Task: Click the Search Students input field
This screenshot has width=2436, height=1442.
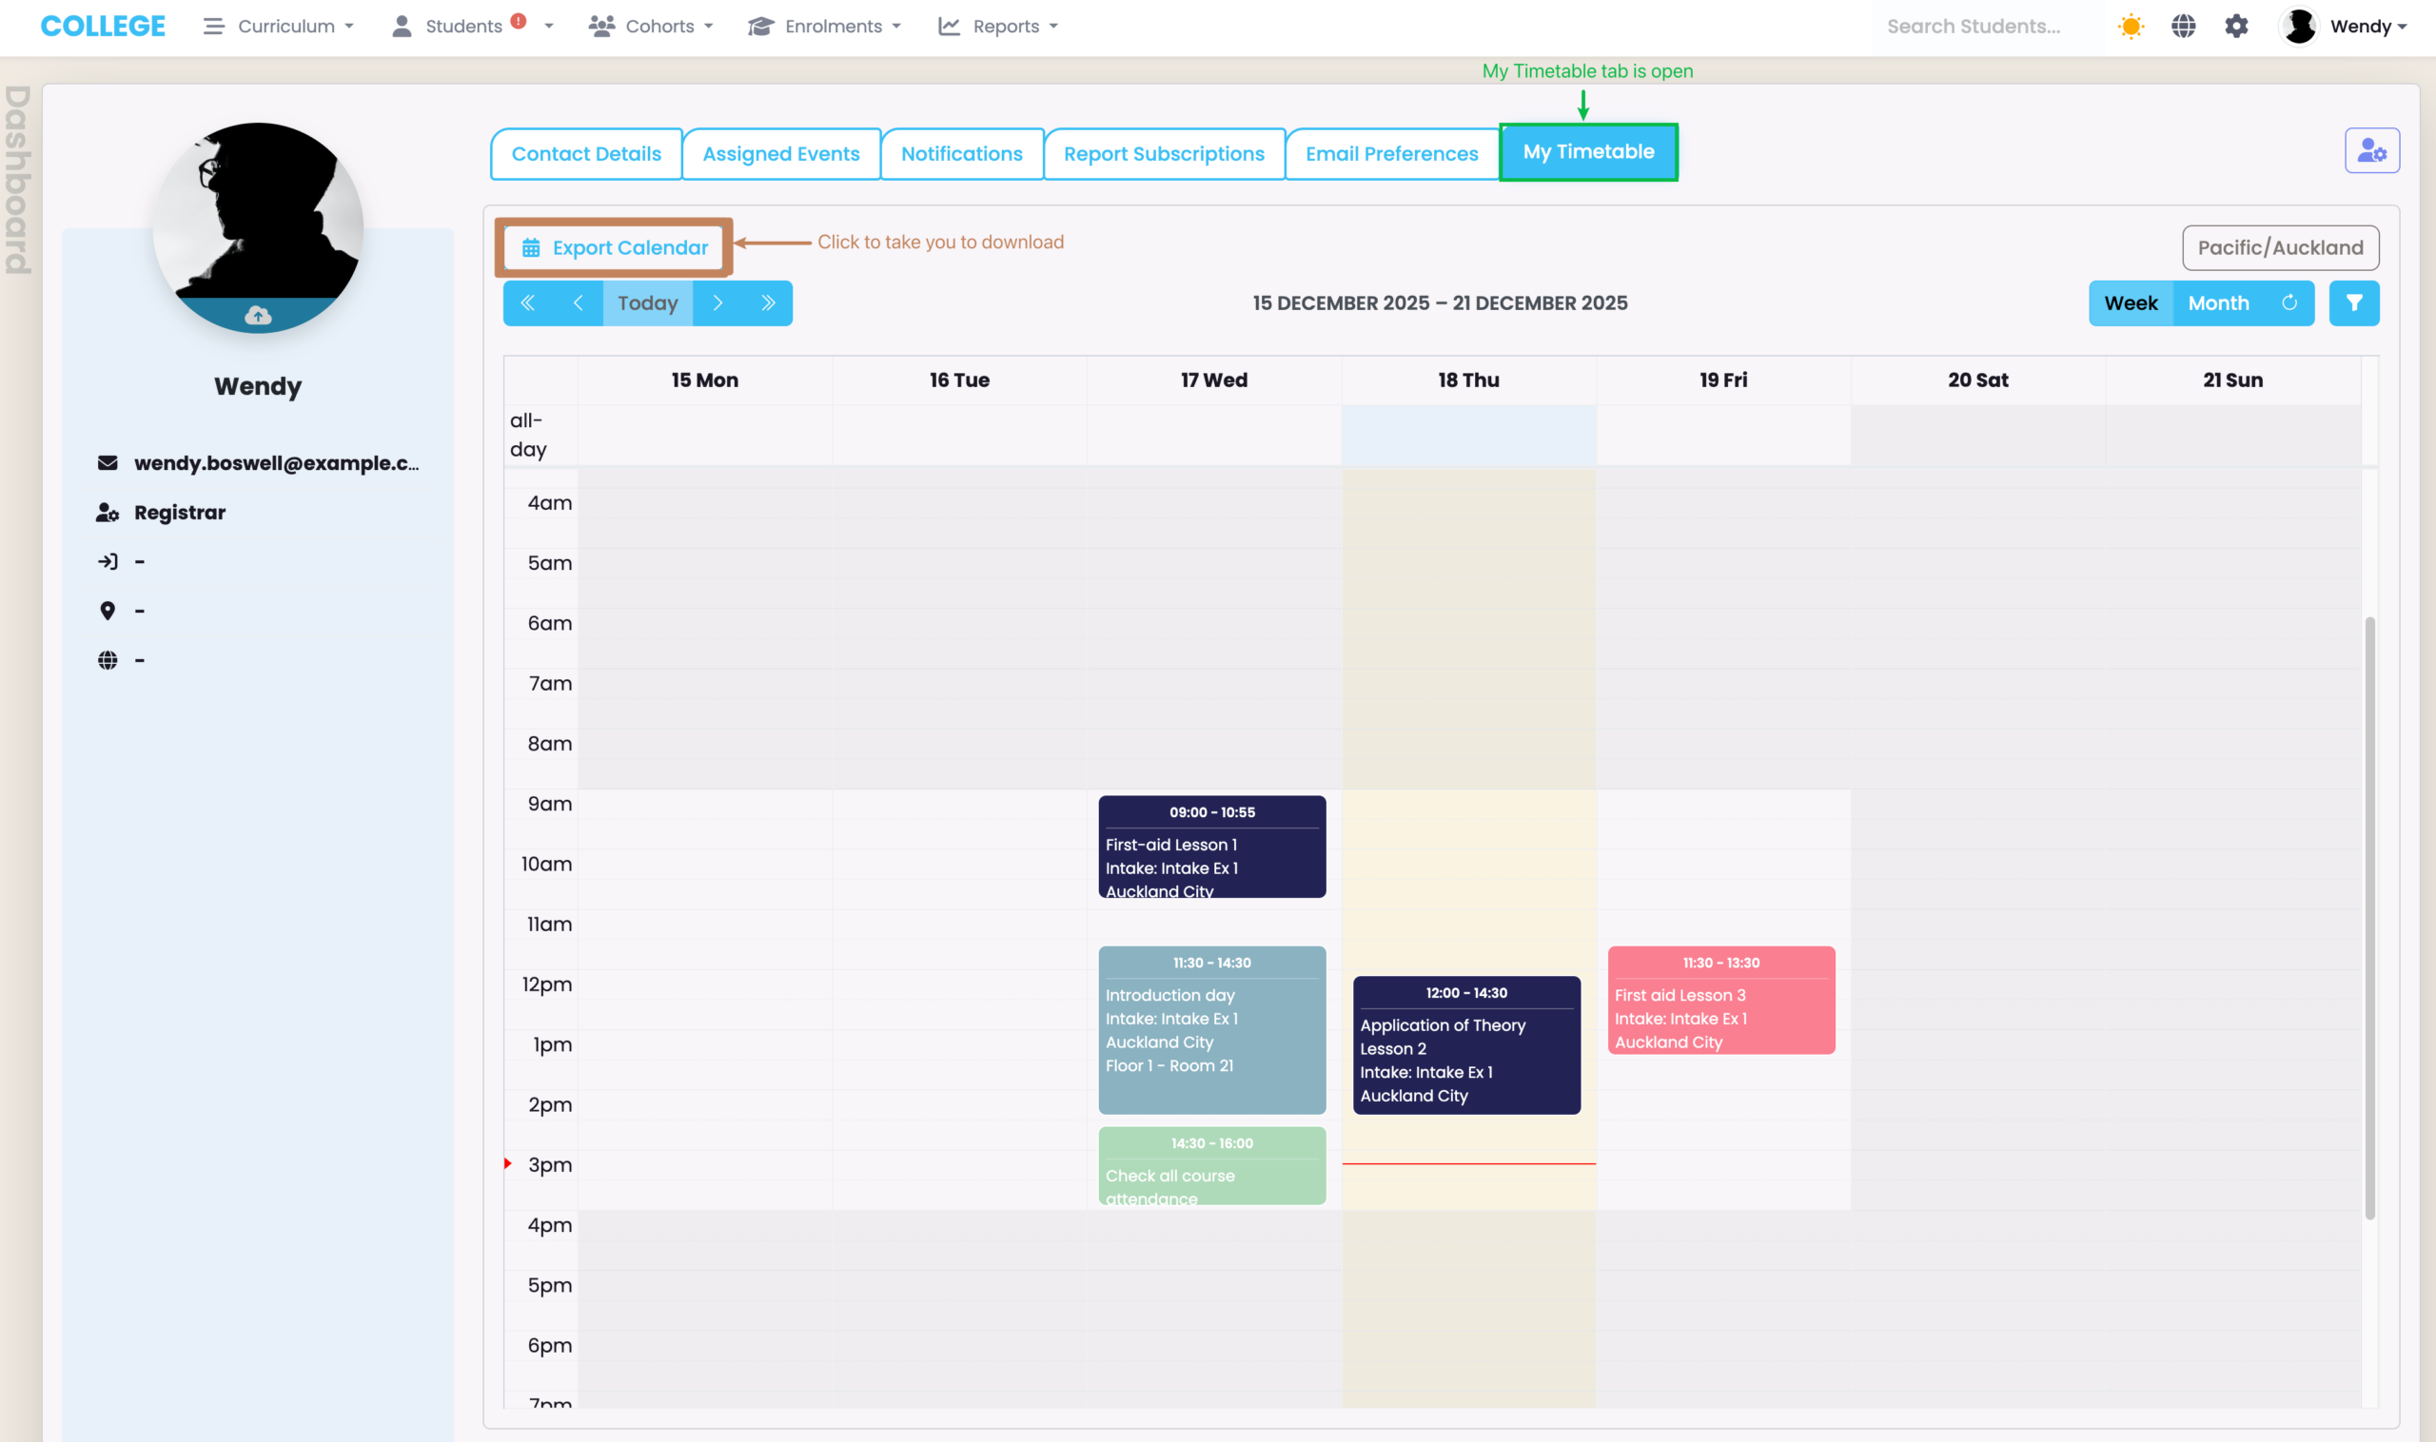Action: click(x=1983, y=27)
